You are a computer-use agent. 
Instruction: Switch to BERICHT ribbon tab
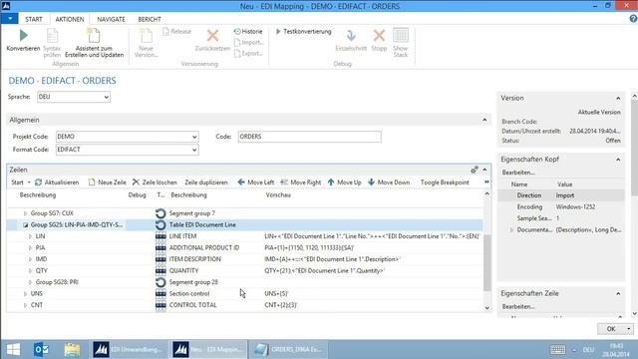[x=150, y=19]
